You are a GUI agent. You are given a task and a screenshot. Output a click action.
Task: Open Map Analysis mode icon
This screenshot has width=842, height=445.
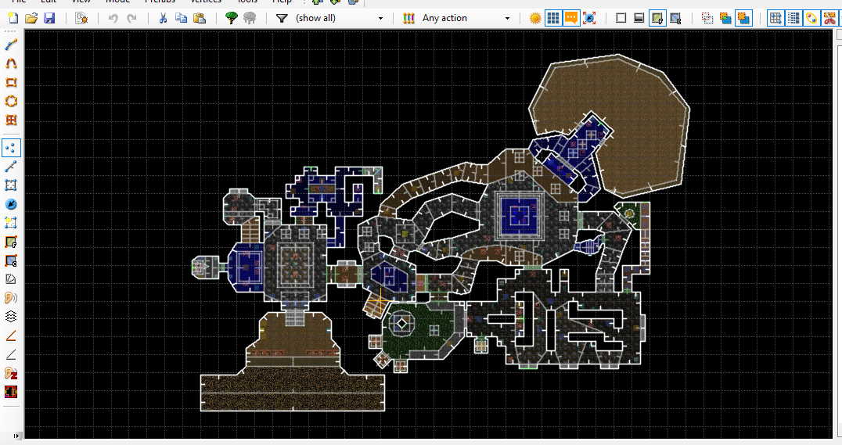[x=11, y=279]
